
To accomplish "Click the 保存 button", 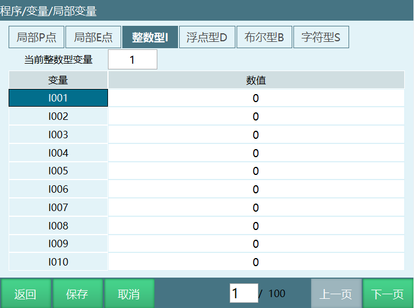I will point(77,294).
